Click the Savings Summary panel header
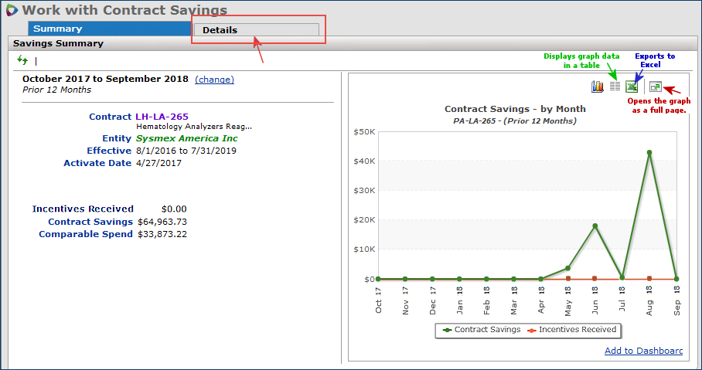 [58, 43]
